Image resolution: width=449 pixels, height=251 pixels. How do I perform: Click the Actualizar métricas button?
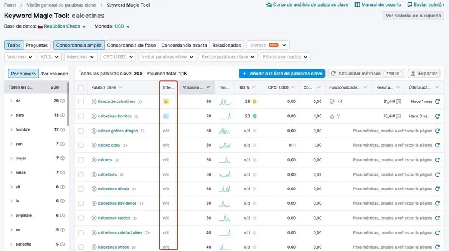pyautogui.click(x=366, y=74)
